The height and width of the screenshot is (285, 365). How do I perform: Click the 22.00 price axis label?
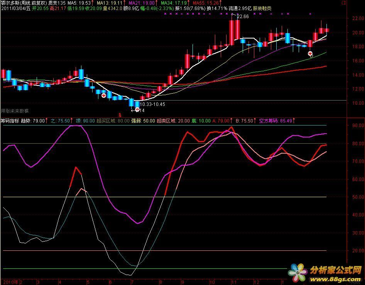pyautogui.click(x=358, y=18)
